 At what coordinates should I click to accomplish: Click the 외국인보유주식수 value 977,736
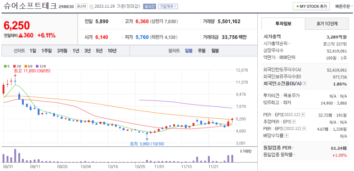(x=340, y=77)
